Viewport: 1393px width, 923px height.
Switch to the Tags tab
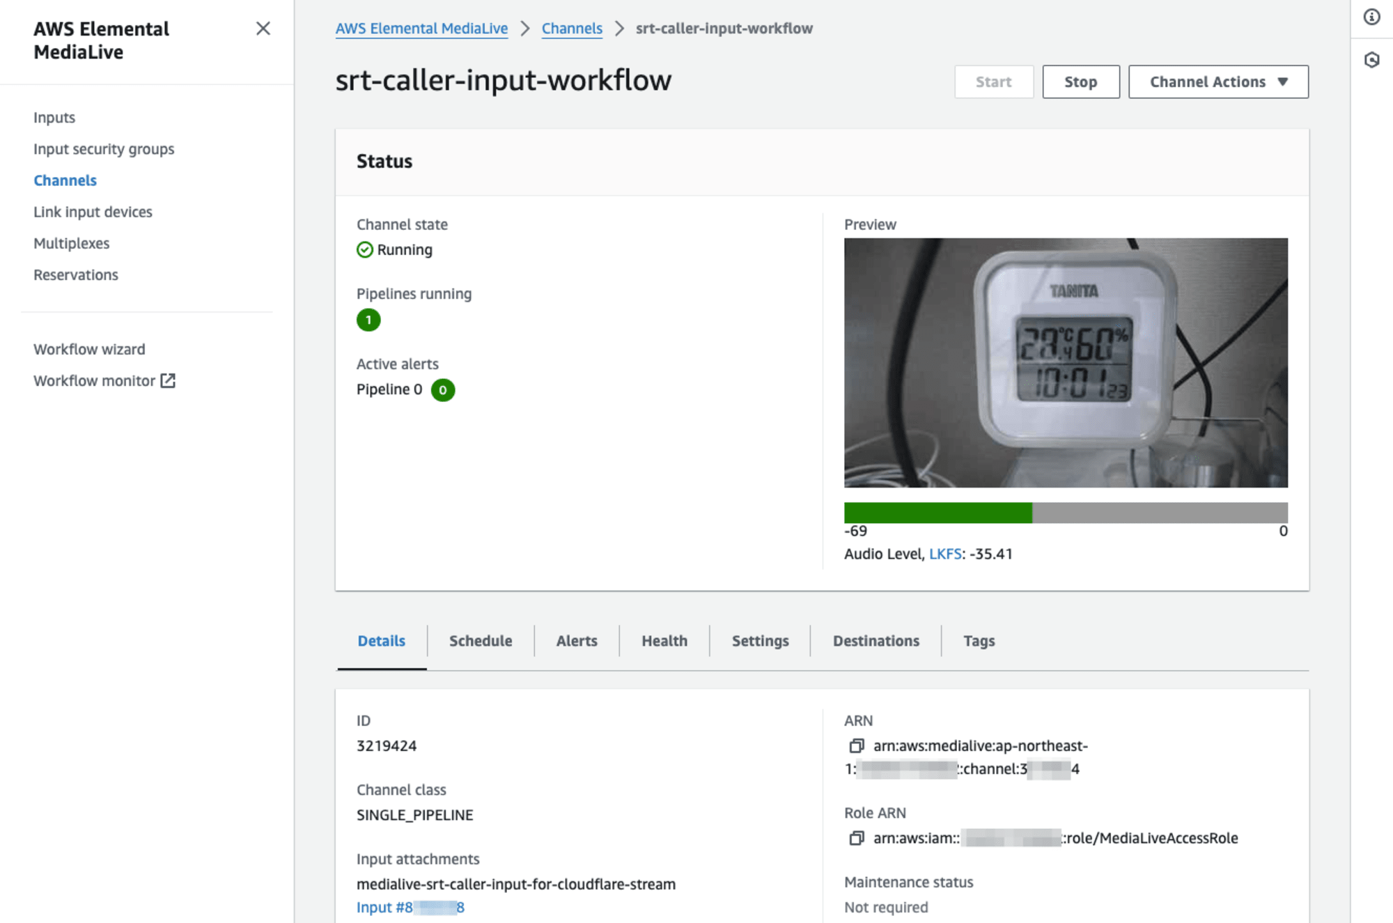[979, 641]
